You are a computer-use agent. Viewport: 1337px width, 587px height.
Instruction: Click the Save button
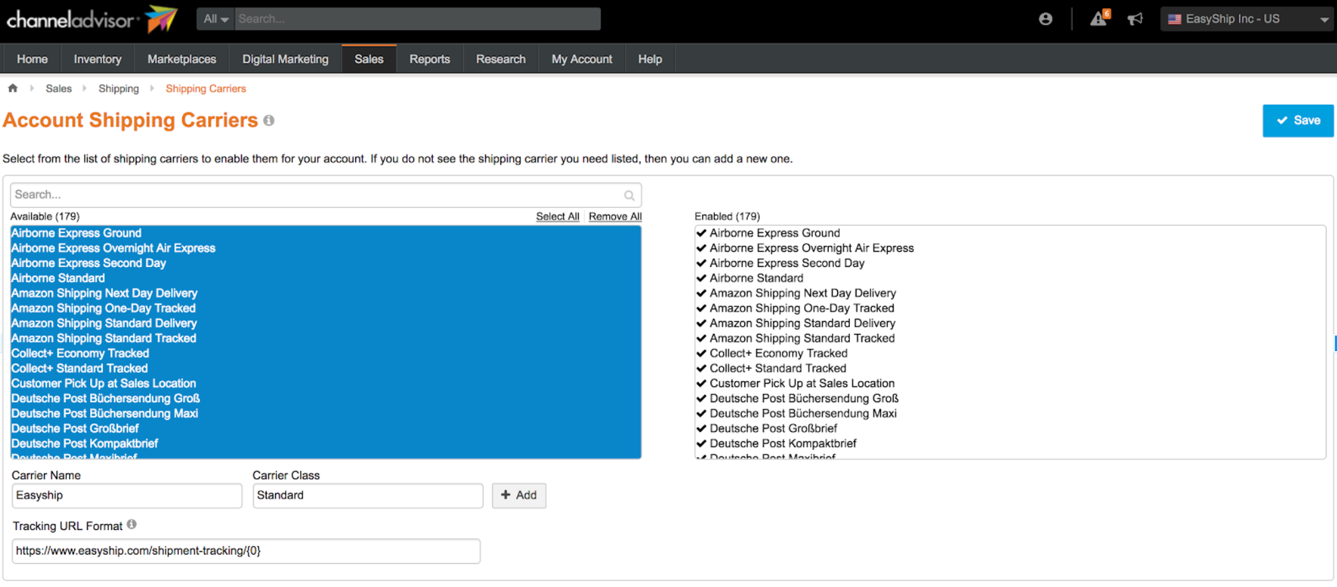[1298, 121]
